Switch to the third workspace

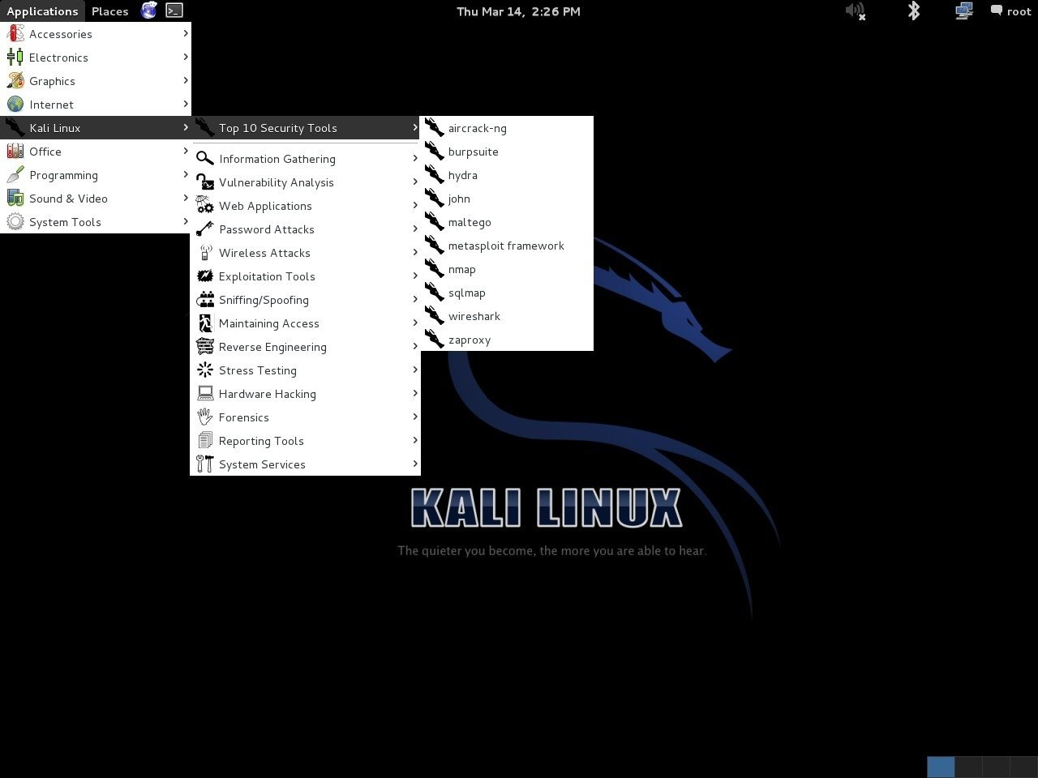(996, 767)
